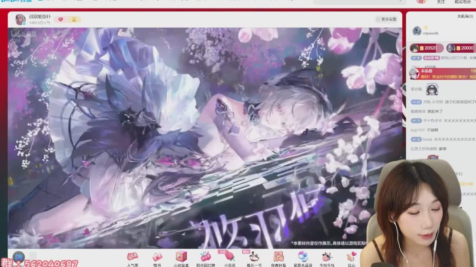Open contributor with 20000 score

[461, 48]
